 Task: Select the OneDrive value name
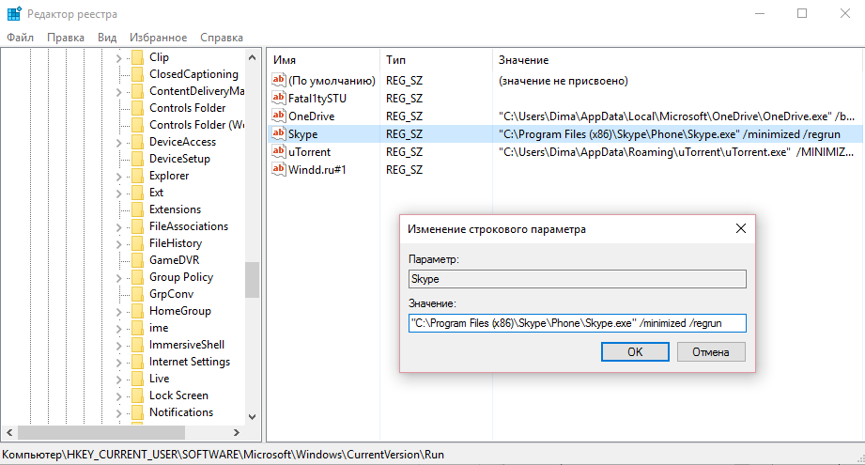coord(311,116)
